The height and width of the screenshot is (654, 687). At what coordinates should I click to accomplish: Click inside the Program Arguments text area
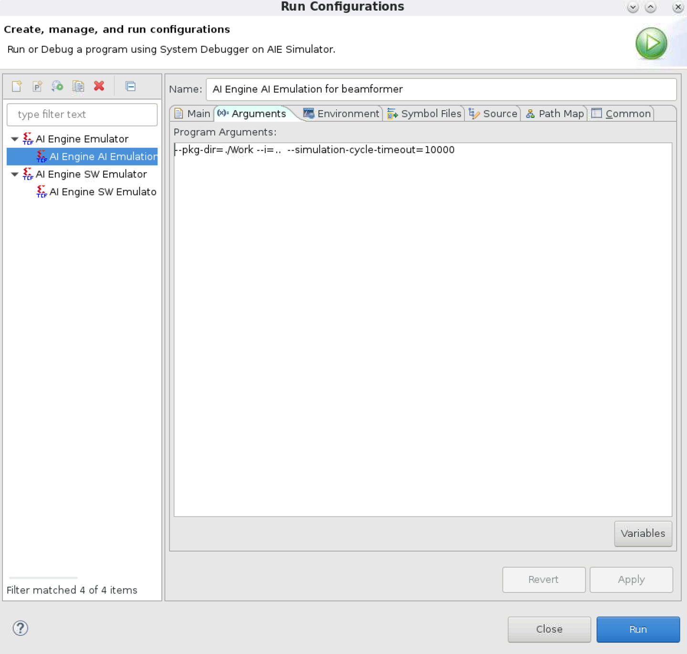(x=422, y=329)
